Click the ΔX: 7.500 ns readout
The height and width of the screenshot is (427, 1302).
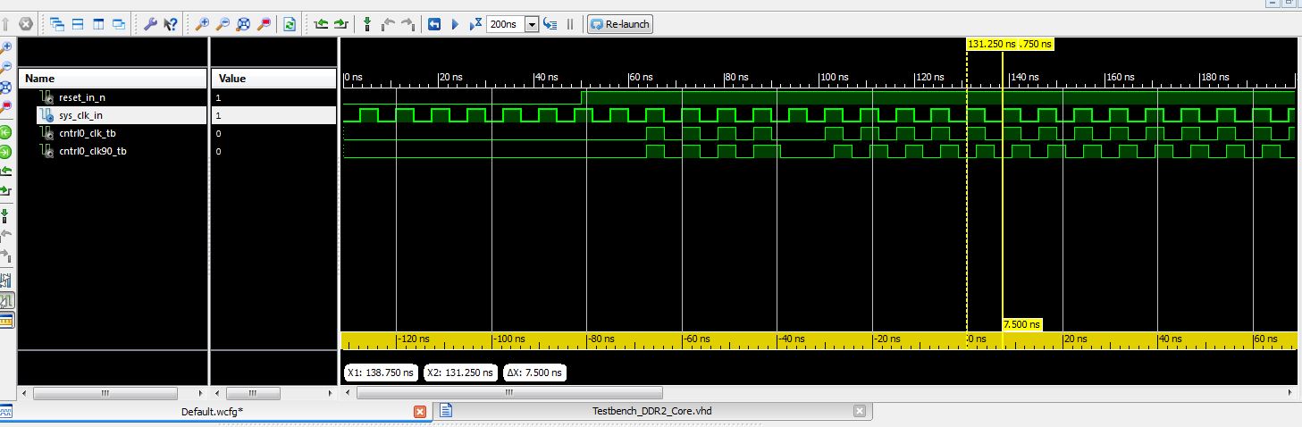(x=533, y=373)
